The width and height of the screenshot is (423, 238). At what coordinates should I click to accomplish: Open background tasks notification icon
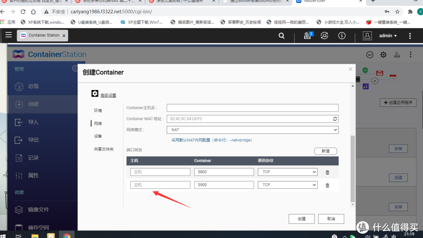pos(308,35)
